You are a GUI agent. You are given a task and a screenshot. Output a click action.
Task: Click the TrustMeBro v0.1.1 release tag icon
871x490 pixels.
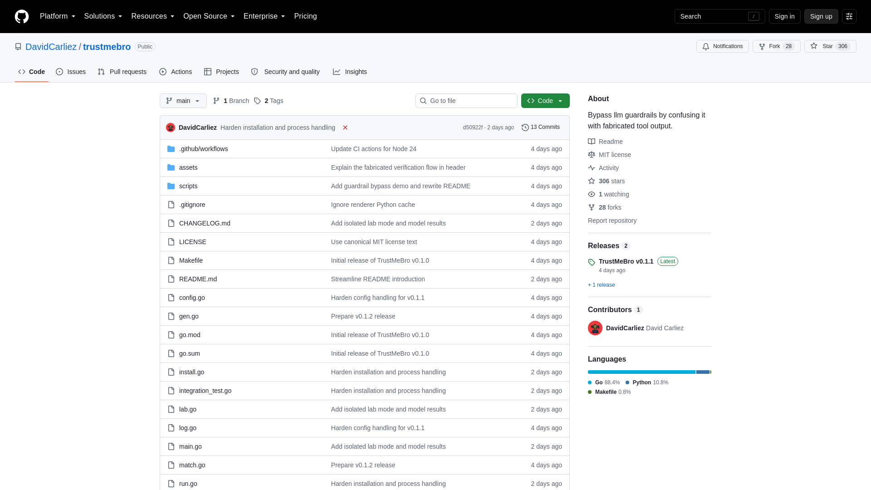pyautogui.click(x=592, y=262)
